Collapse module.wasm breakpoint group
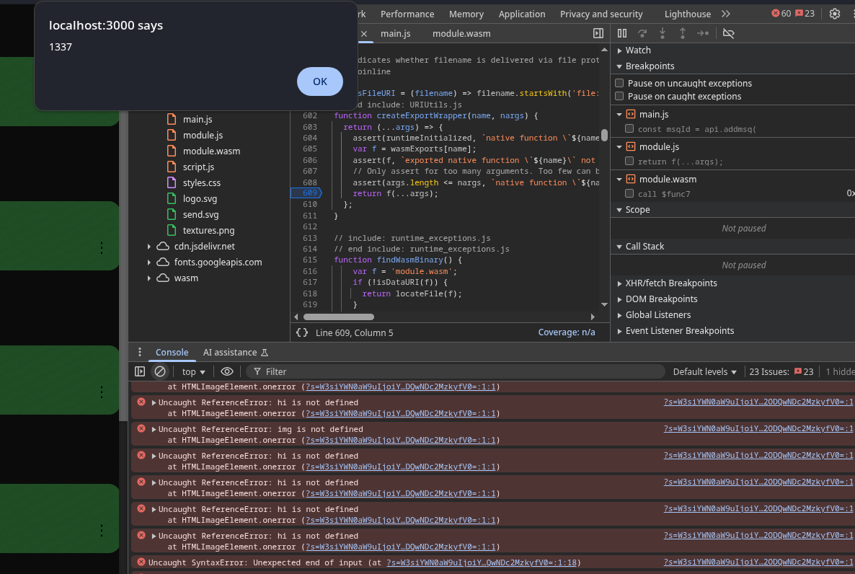The image size is (855, 574). pos(619,179)
